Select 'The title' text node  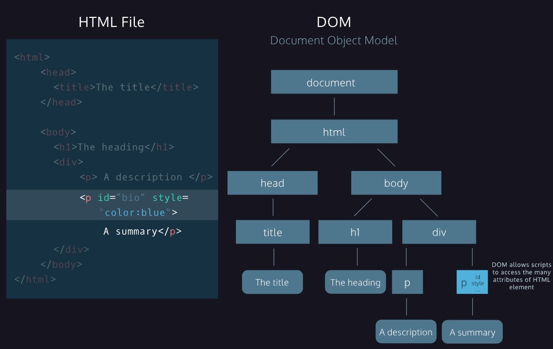pos(272,282)
